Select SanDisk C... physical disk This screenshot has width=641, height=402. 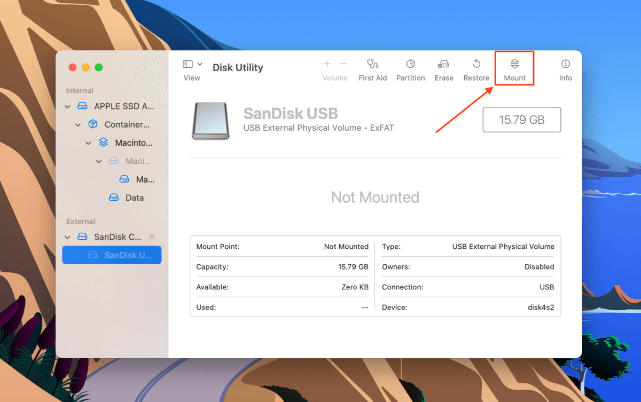coord(112,237)
